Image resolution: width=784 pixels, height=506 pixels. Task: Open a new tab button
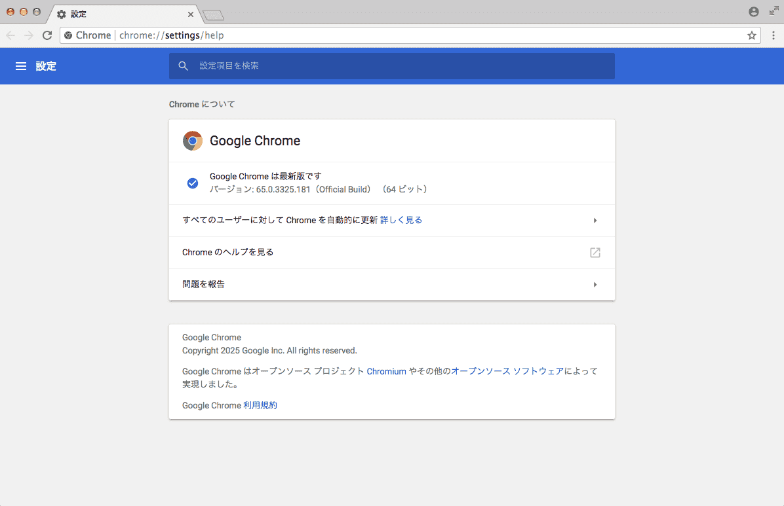tap(214, 16)
